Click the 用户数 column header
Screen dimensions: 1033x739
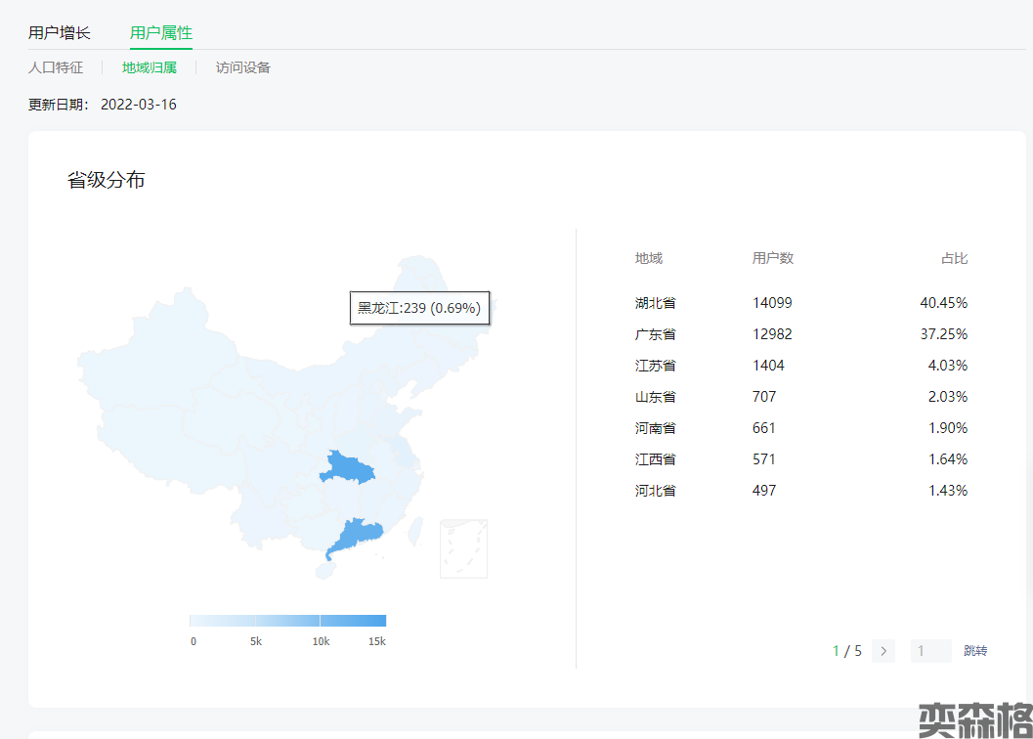click(773, 258)
